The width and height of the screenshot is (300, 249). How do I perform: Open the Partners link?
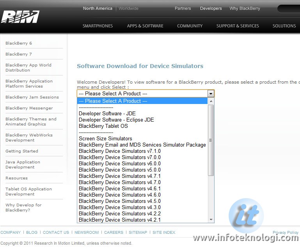(183, 9)
